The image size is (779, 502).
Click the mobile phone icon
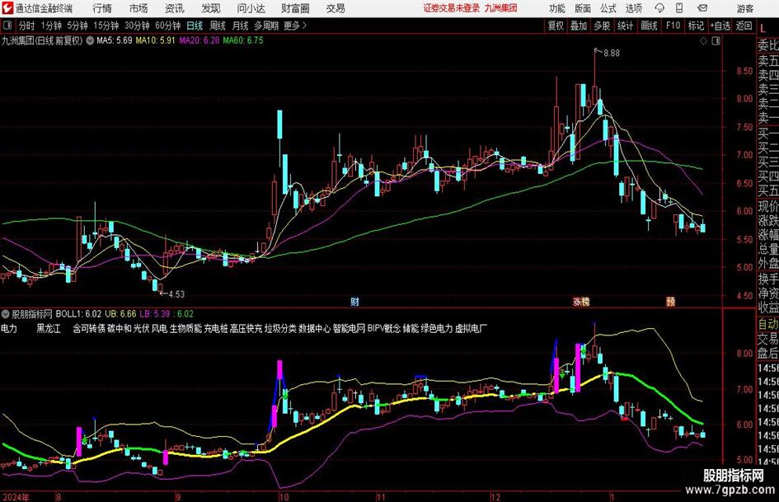[x=679, y=8]
